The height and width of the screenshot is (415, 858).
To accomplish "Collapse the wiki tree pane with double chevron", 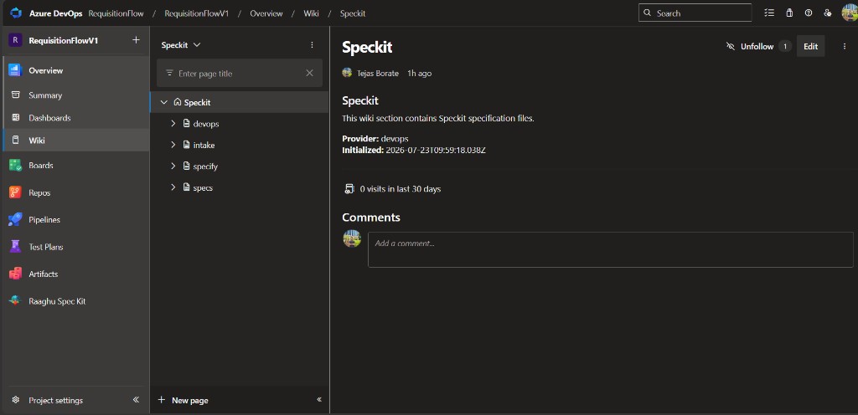I will coord(319,400).
